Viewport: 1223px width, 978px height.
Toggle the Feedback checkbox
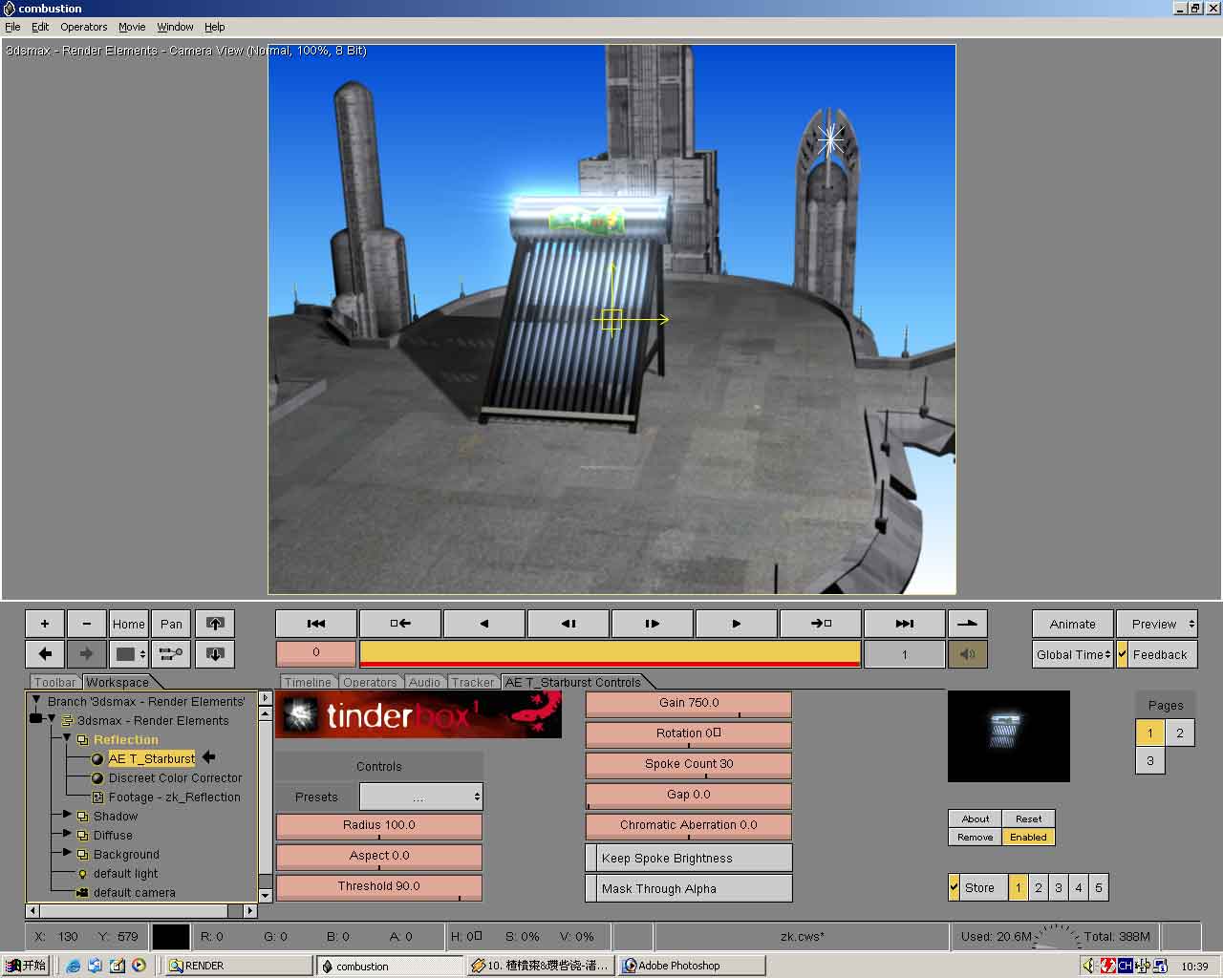(1123, 654)
